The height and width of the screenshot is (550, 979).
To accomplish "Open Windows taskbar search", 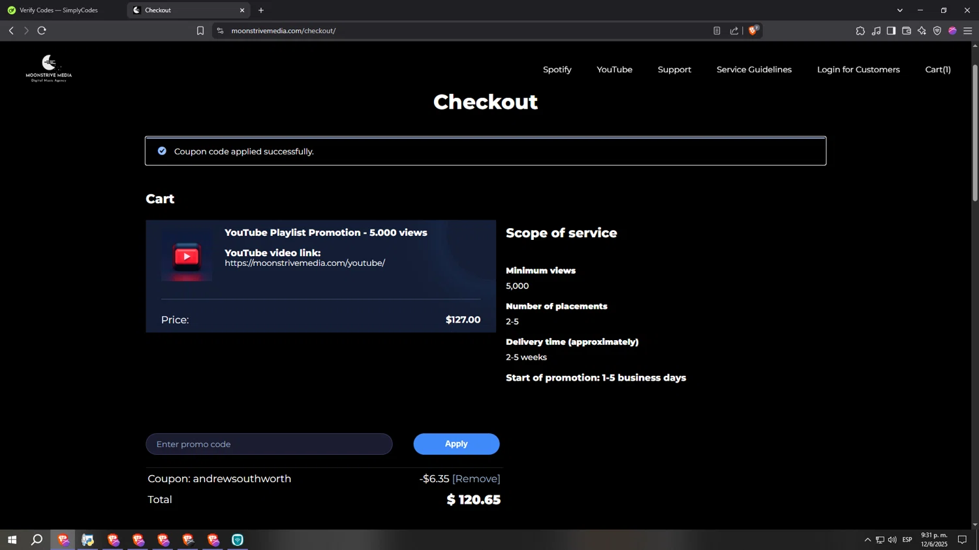I will [37, 540].
